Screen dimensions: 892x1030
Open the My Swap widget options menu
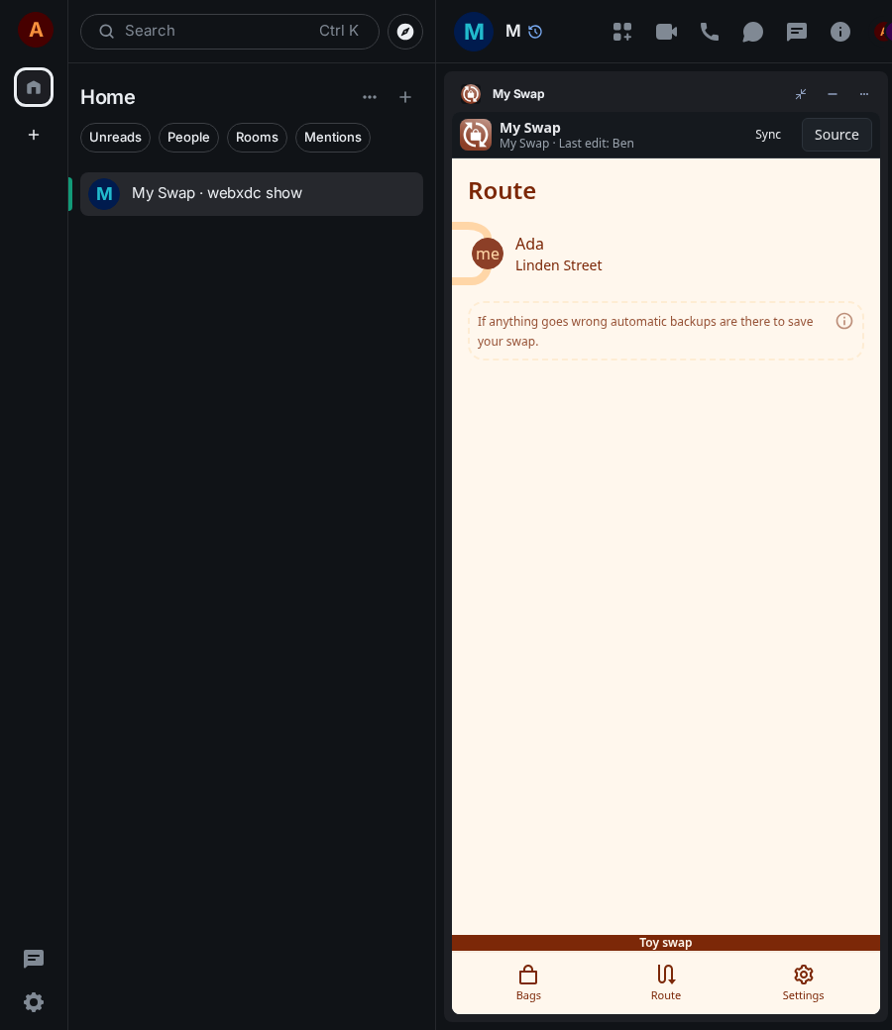pyautogui.click(x=863, y=94)
